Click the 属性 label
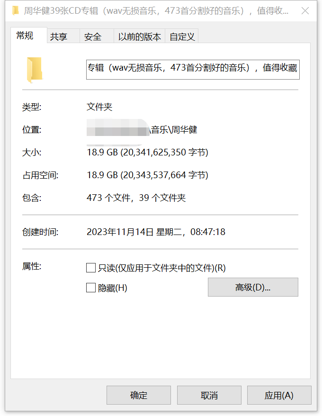This screenshot has width=322, height=416. tap(32, 266)
